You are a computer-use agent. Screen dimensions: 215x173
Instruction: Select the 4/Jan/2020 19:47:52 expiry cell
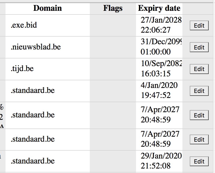click(159, 90)
